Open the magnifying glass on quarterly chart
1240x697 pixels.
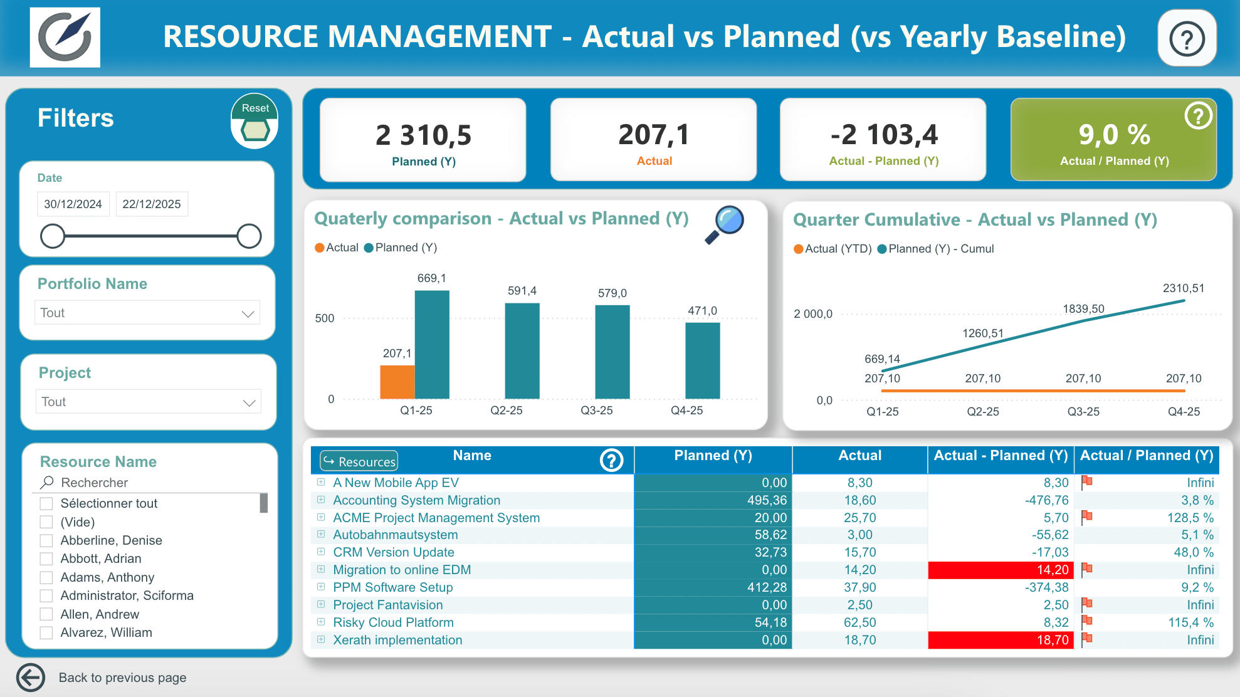pos(725,224)
